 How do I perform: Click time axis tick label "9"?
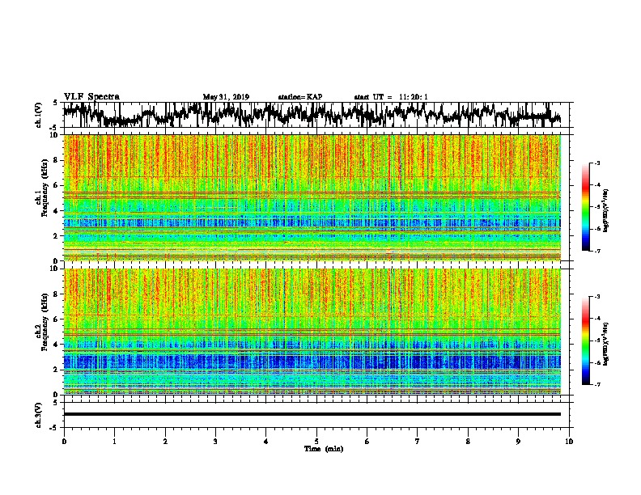coord(519,442)
